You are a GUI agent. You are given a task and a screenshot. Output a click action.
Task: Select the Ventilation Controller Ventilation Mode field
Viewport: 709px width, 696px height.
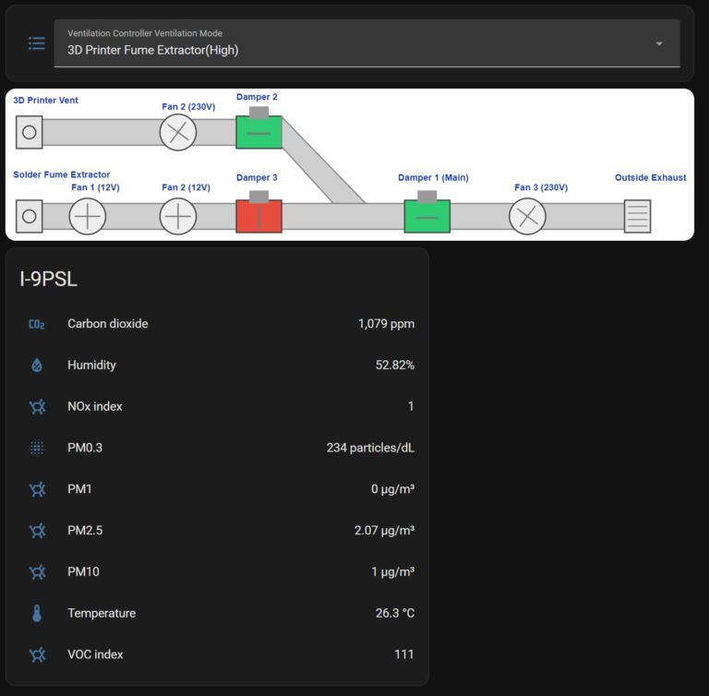point(367,43)
